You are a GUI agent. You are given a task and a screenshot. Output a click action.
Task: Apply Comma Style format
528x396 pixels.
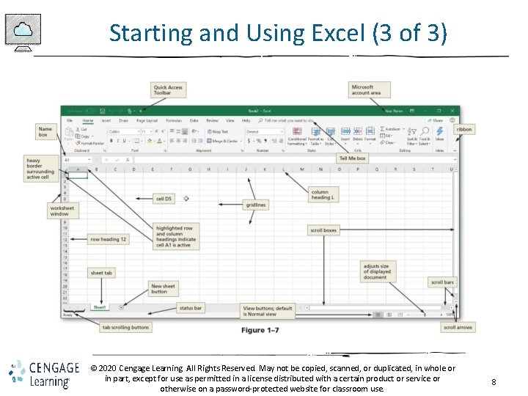[x=265, y=141]
